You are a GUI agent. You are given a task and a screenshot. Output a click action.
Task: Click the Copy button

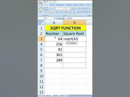click(x=46, y=10)
